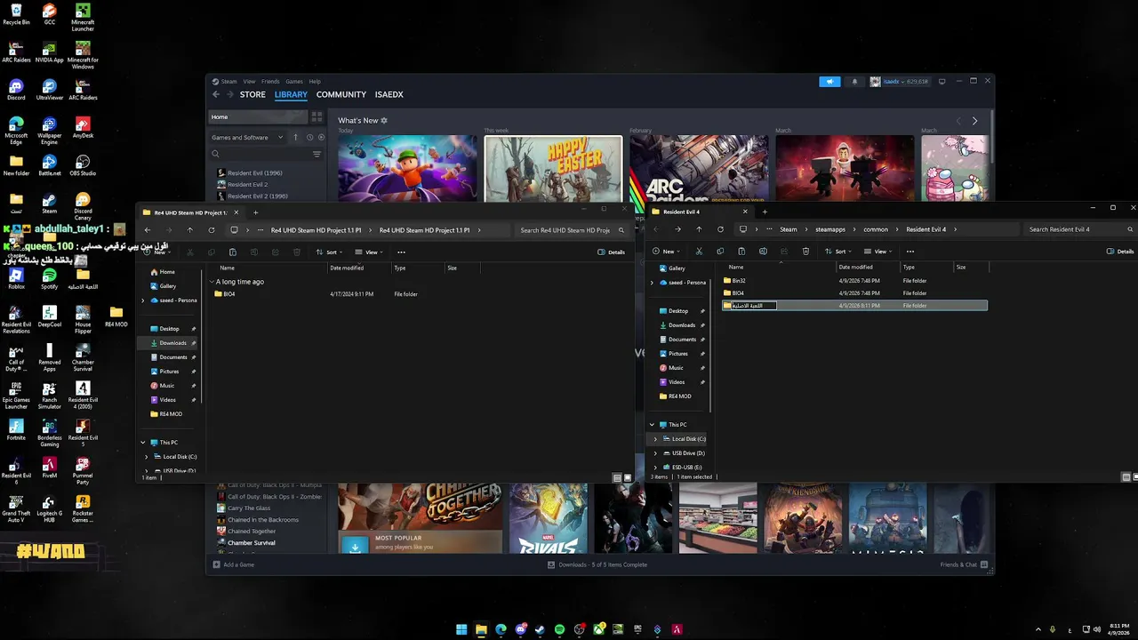Open Steam notifications bell

click(x=854, y=82)
